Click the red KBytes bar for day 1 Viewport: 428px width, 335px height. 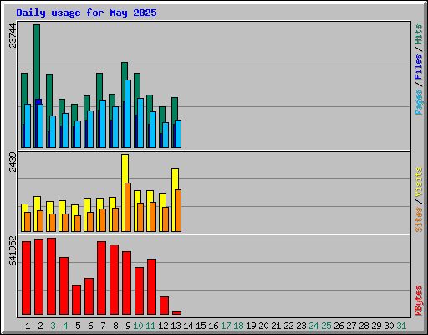pyautogui.click(x=26, y=278)
